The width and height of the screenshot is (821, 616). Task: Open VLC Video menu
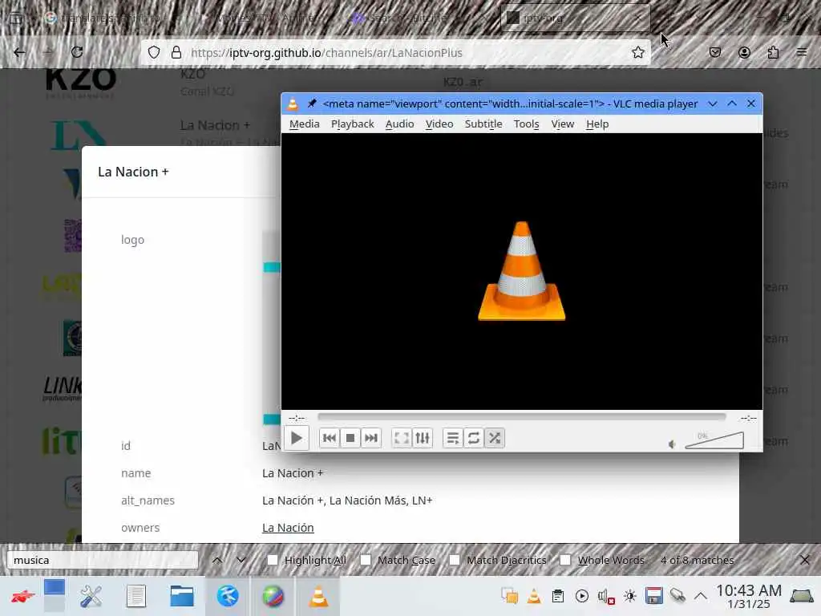439,124
